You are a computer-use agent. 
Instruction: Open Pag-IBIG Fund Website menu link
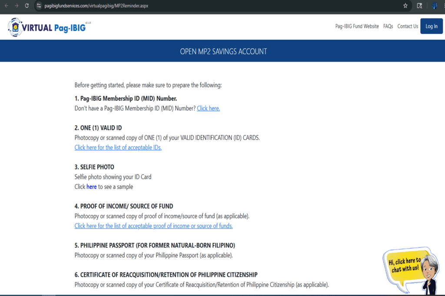tap(357, 26)
